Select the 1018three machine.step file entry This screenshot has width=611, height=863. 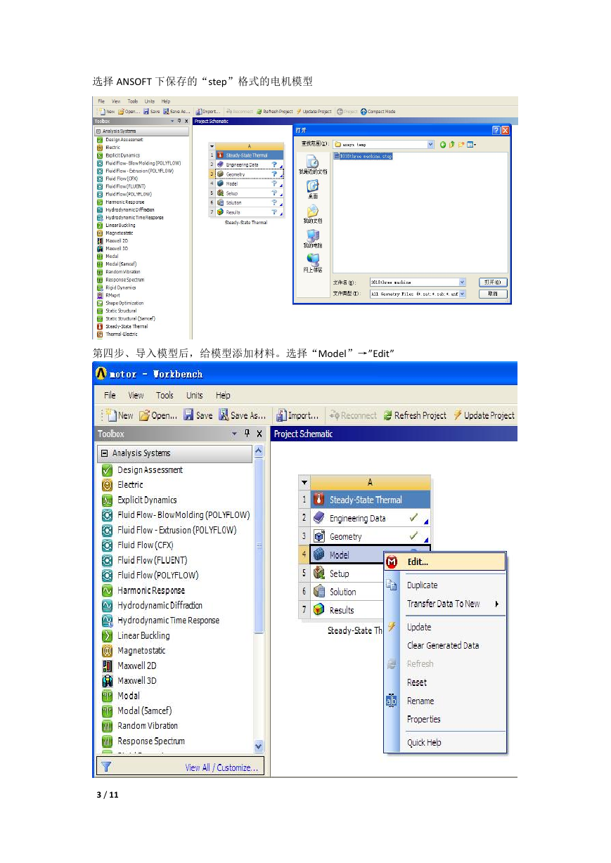tap(364, 156)
